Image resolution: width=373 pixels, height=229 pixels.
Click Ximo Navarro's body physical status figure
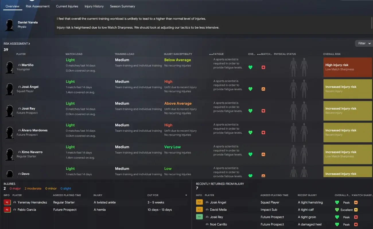click(298, 154)
